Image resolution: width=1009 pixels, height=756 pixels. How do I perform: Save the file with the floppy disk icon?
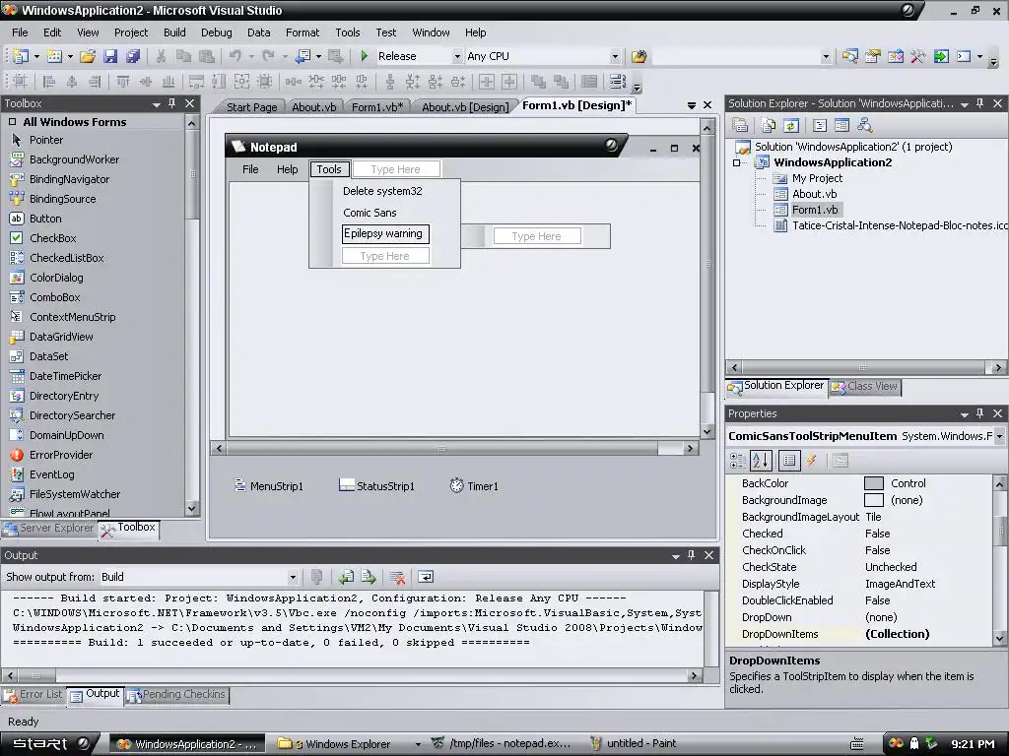click(x=110, y=56)
